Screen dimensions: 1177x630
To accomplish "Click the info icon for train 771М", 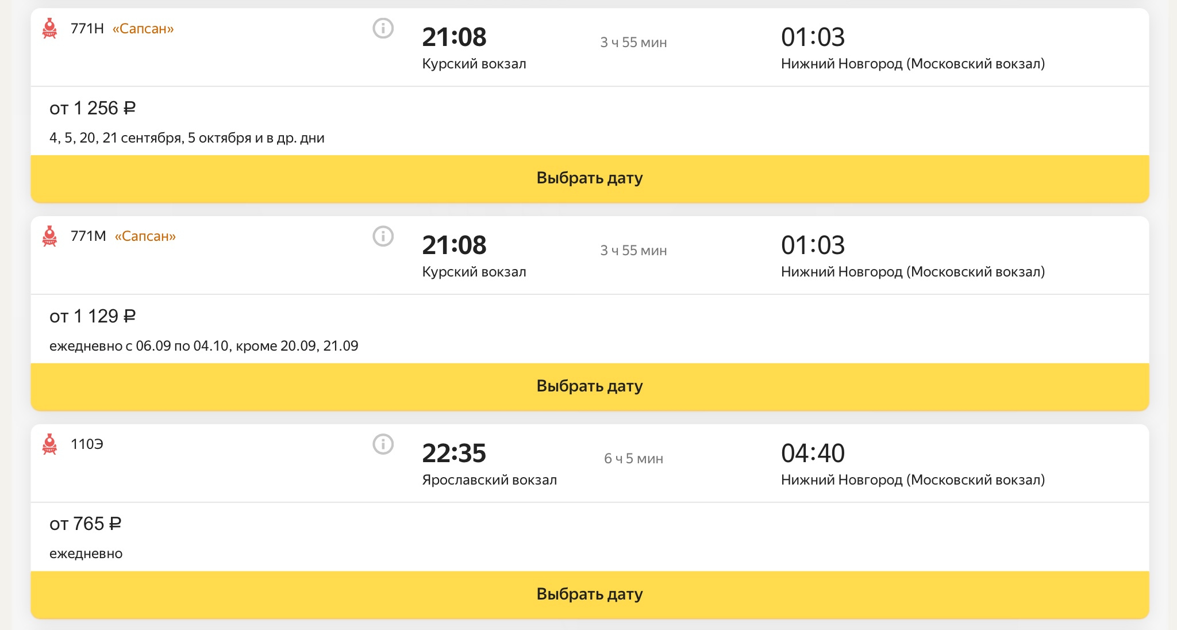I will (383, 236).
